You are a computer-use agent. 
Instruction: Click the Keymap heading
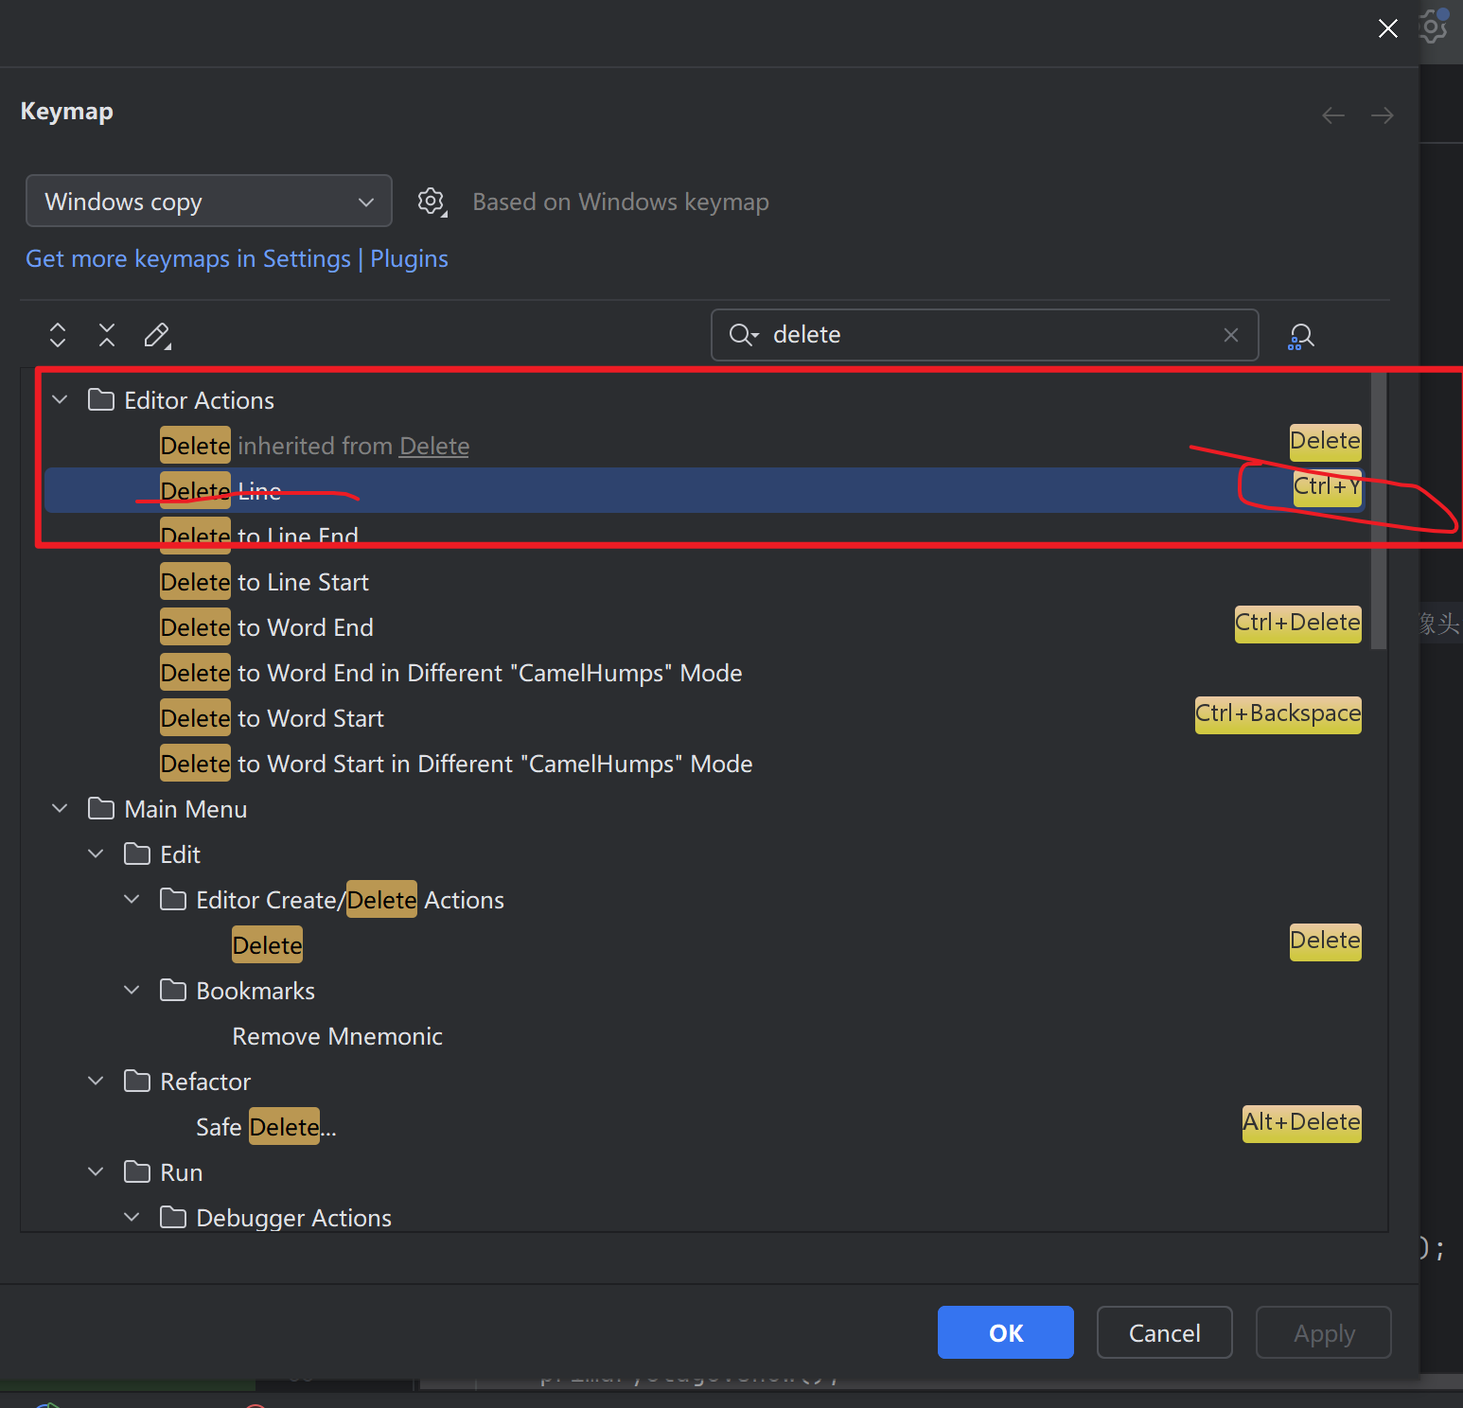pos(67,111)
